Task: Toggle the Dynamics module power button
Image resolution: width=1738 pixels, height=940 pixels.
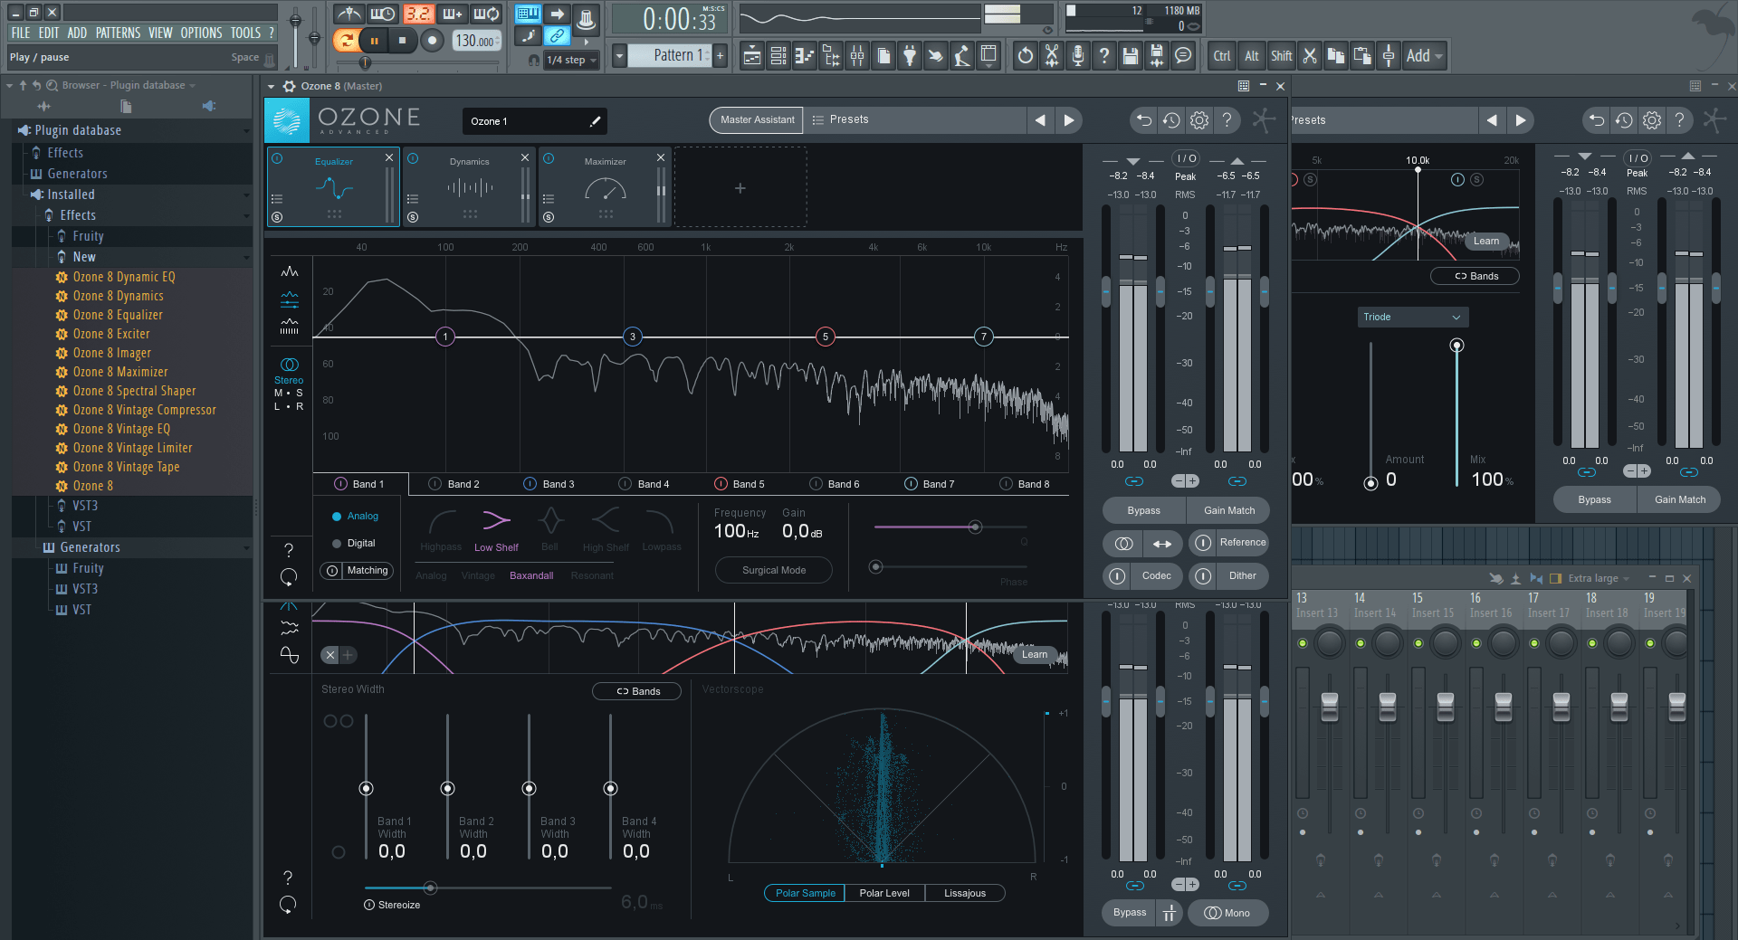Action: point(413,158)
